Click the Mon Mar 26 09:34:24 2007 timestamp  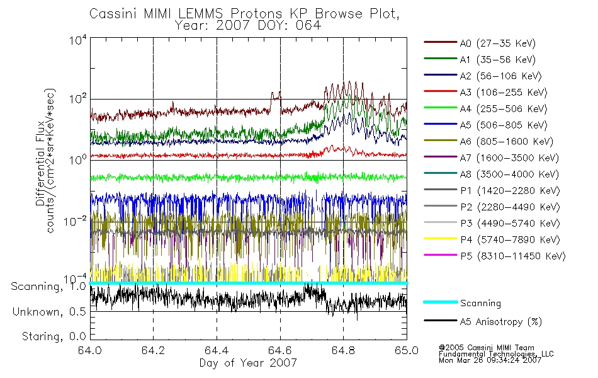[x=490, y=360]
